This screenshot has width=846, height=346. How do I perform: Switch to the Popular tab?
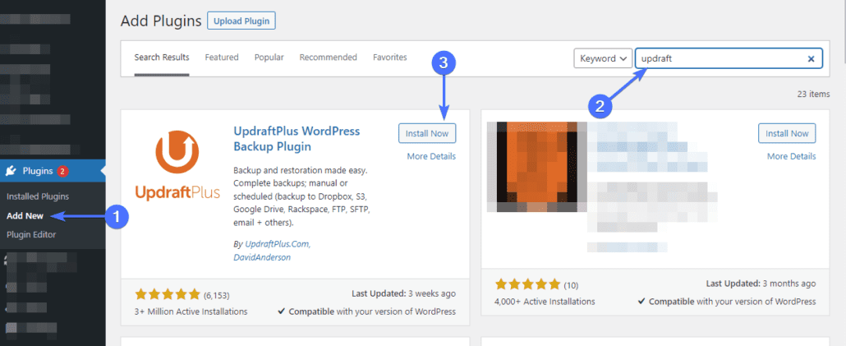(269, 58)
